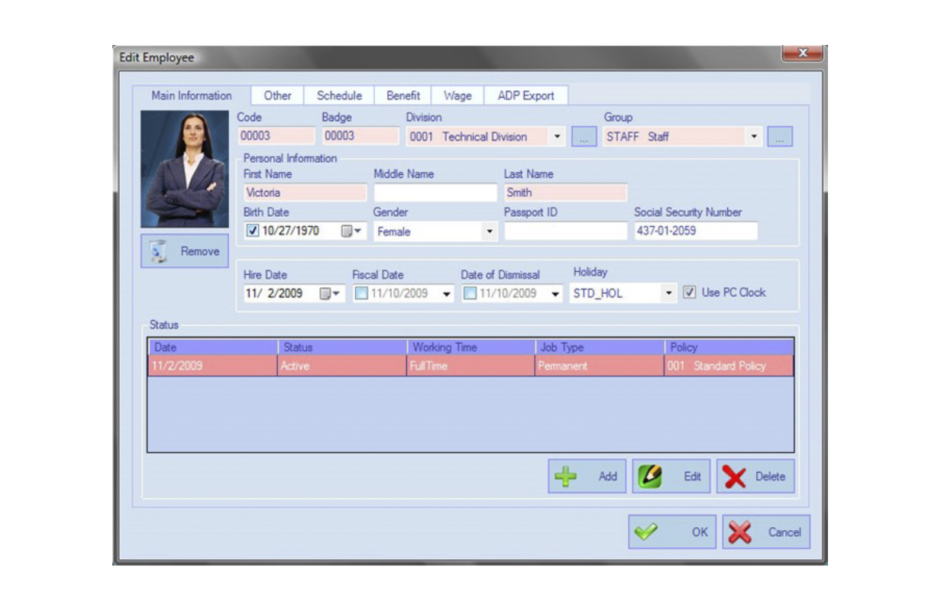Close the Edit Employee window
This screenshot has height=611, width=941.
pos(802,53)
